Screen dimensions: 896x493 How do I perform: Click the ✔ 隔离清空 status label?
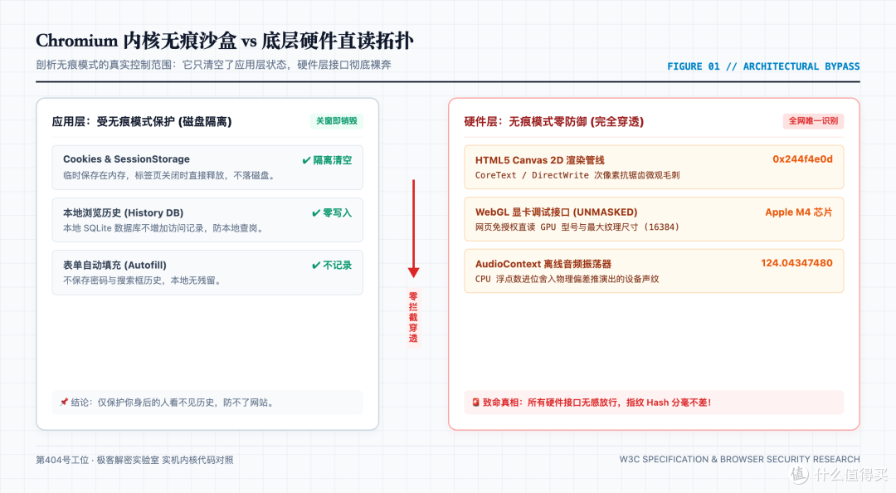(327, 160)
